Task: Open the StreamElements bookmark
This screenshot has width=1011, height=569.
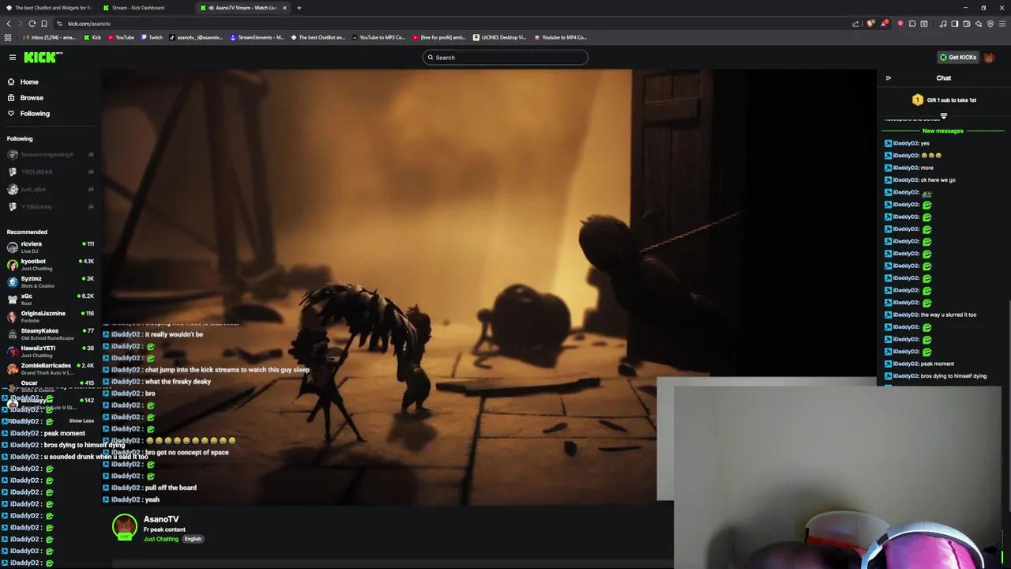Action: pyautogui.click(x=257, y=37)
